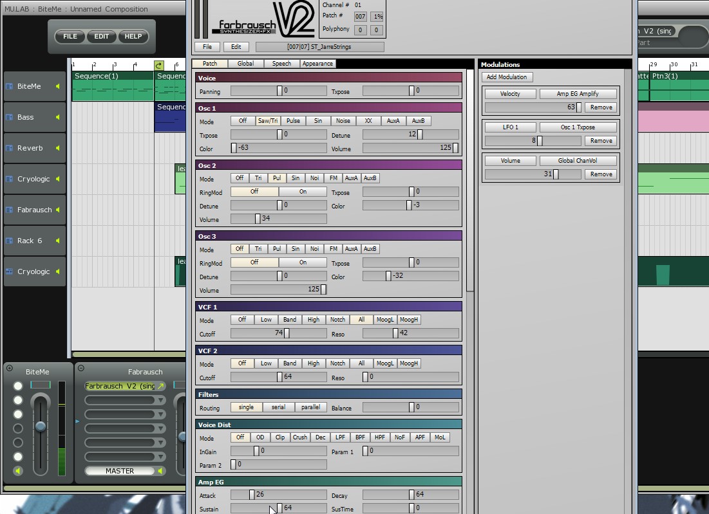Remove the LFO 1 modulation
Screen dimensions: 709x514
[x=601, y=141]
